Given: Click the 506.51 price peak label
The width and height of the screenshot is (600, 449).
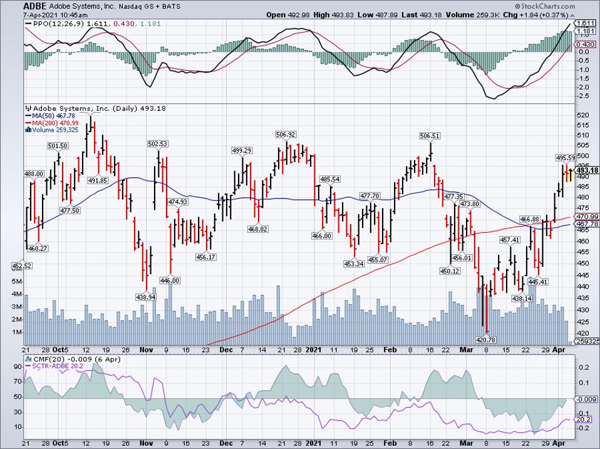Looking at the screenshot, I should point(430,135).
